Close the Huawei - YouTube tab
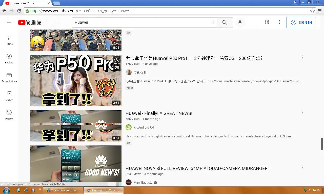This screenshot has width=324, height=194. point(49,3)
